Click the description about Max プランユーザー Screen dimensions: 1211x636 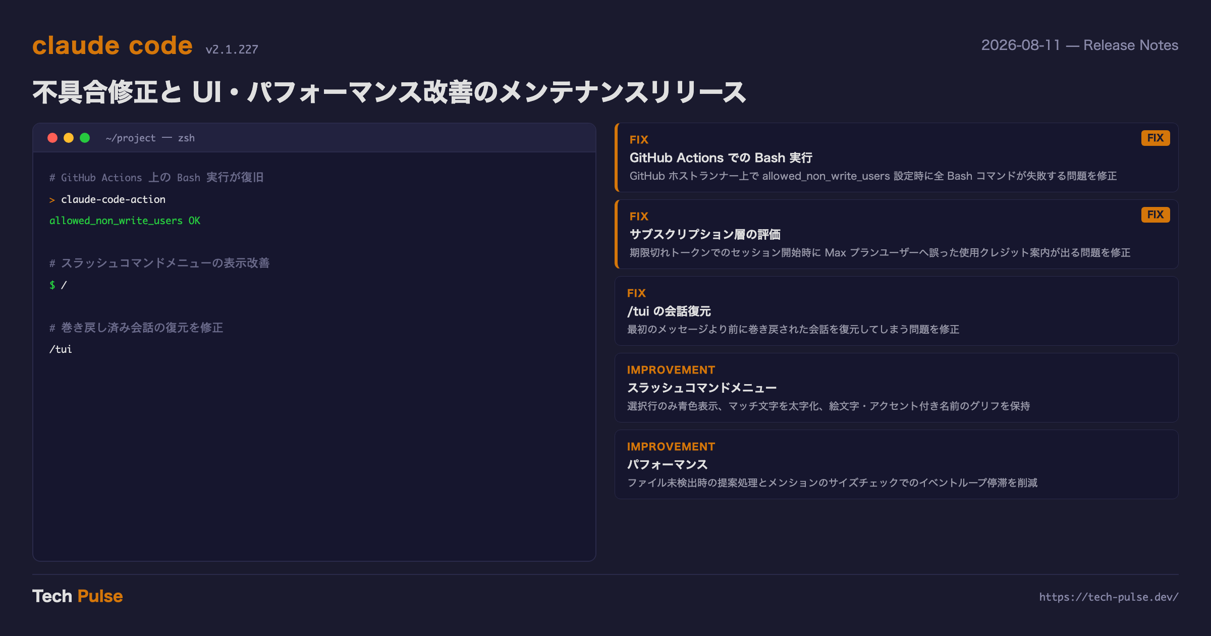pyautogui.click(x=880, y=253)
